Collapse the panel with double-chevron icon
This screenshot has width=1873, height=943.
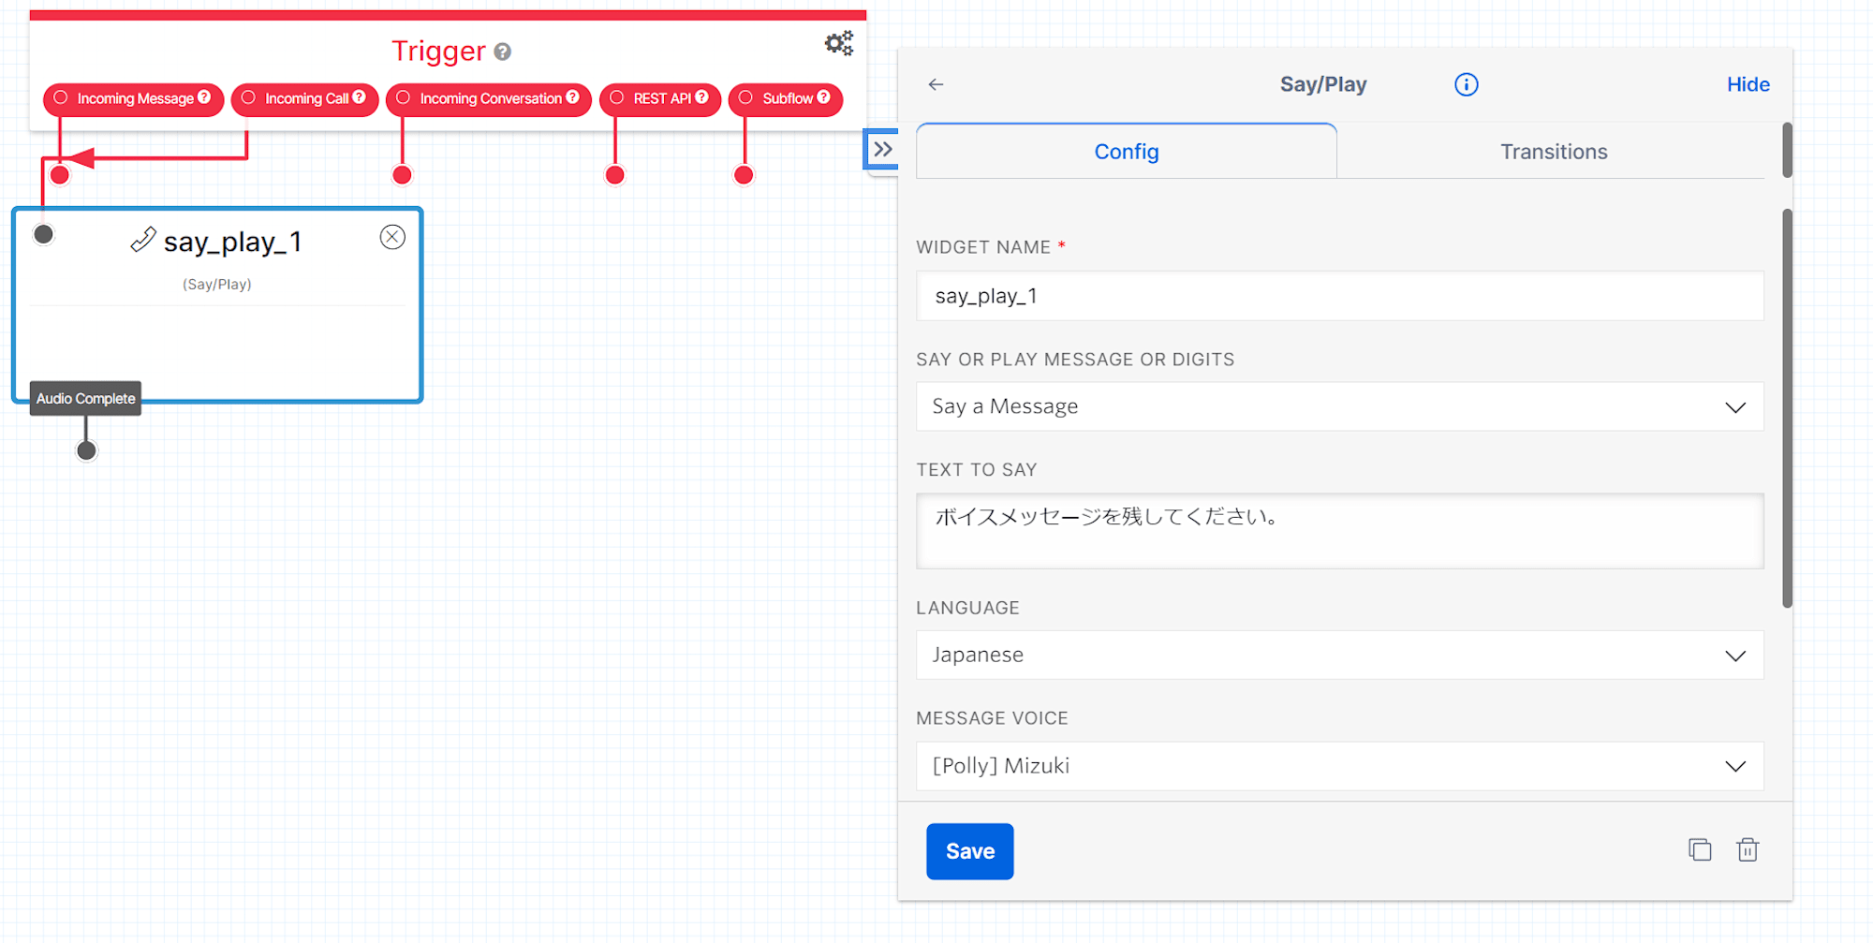click(x=882, y=149)
